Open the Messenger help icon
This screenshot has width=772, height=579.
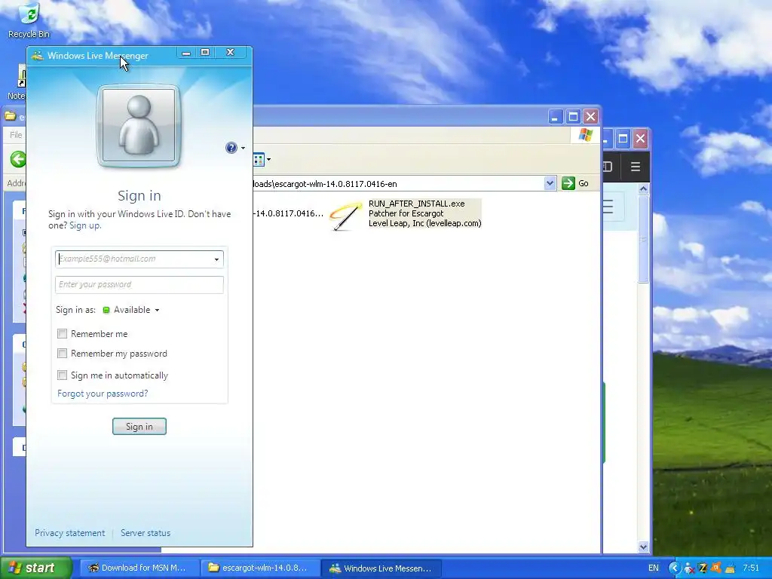tap(231, 148)
